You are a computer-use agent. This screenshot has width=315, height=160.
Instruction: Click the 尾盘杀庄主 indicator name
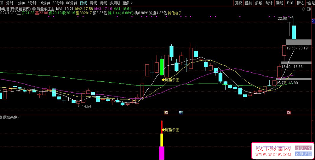click(46, 9)
